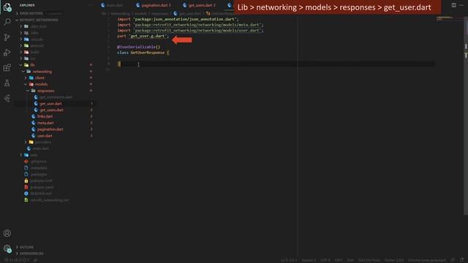Collapse the networking folder

tap(42, 72)
